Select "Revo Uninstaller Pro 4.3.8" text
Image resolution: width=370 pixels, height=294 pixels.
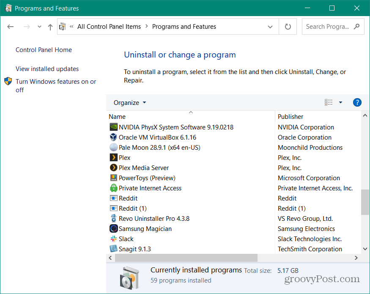pyautogui.click(x=154, y=218)
